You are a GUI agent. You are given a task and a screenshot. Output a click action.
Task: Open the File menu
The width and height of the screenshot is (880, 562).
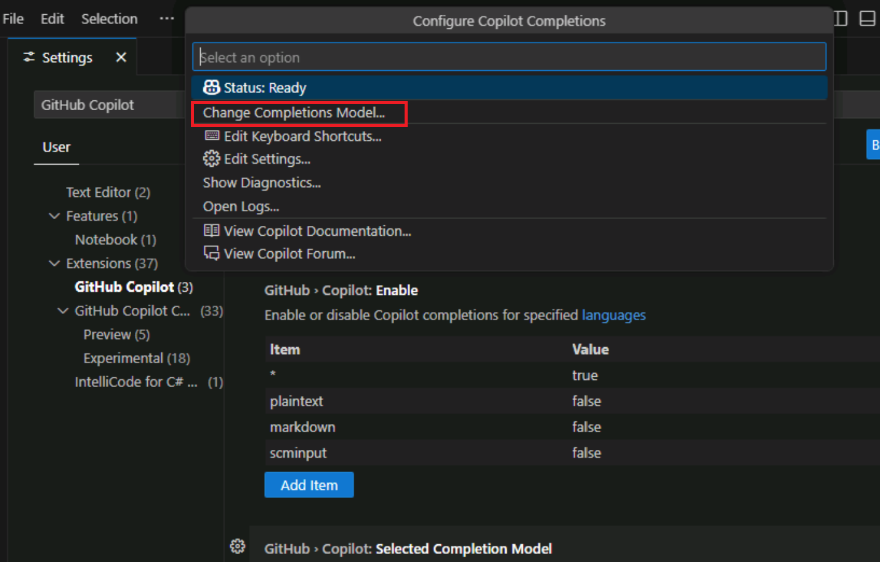coord(13,19)
